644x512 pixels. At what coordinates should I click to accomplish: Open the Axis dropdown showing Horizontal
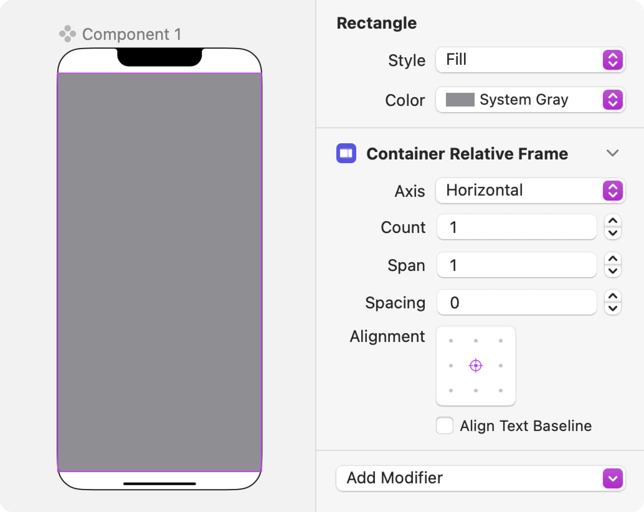pos(530,191)
